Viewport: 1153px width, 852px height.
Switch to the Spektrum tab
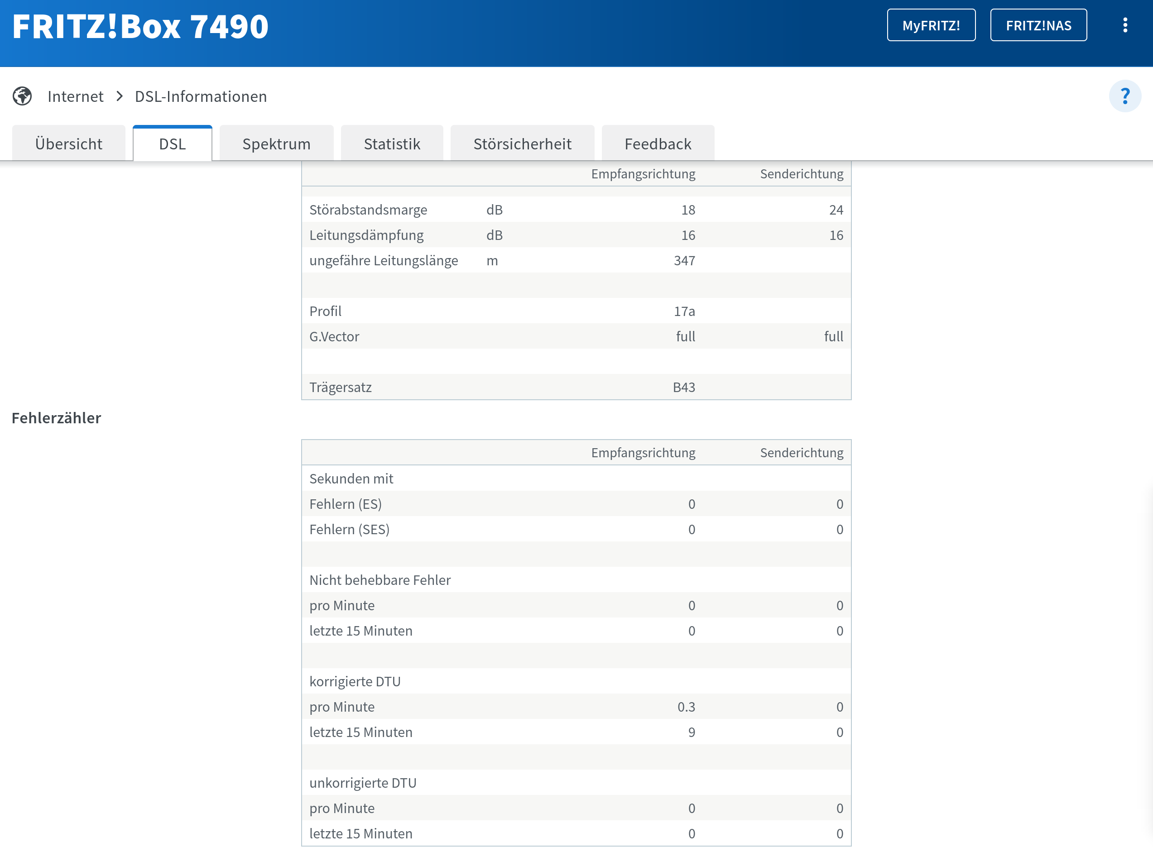(x=277, y=144)
